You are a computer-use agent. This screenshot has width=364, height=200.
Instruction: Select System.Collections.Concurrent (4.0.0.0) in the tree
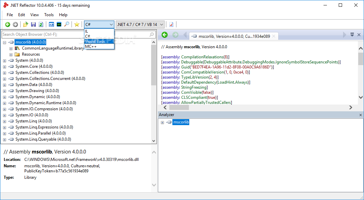point(50,79)
